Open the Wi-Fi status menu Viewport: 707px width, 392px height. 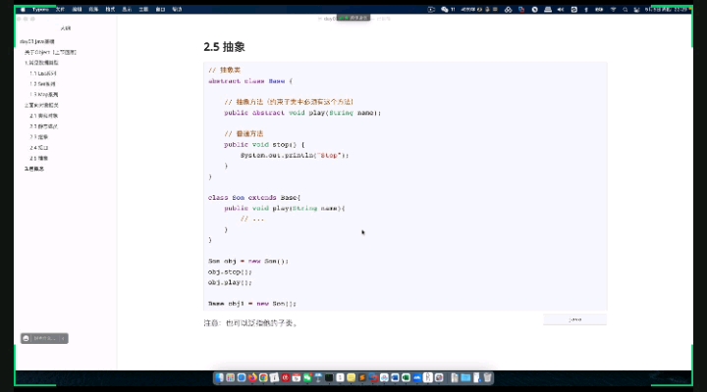pyautogui.click(x=613, y=9)
